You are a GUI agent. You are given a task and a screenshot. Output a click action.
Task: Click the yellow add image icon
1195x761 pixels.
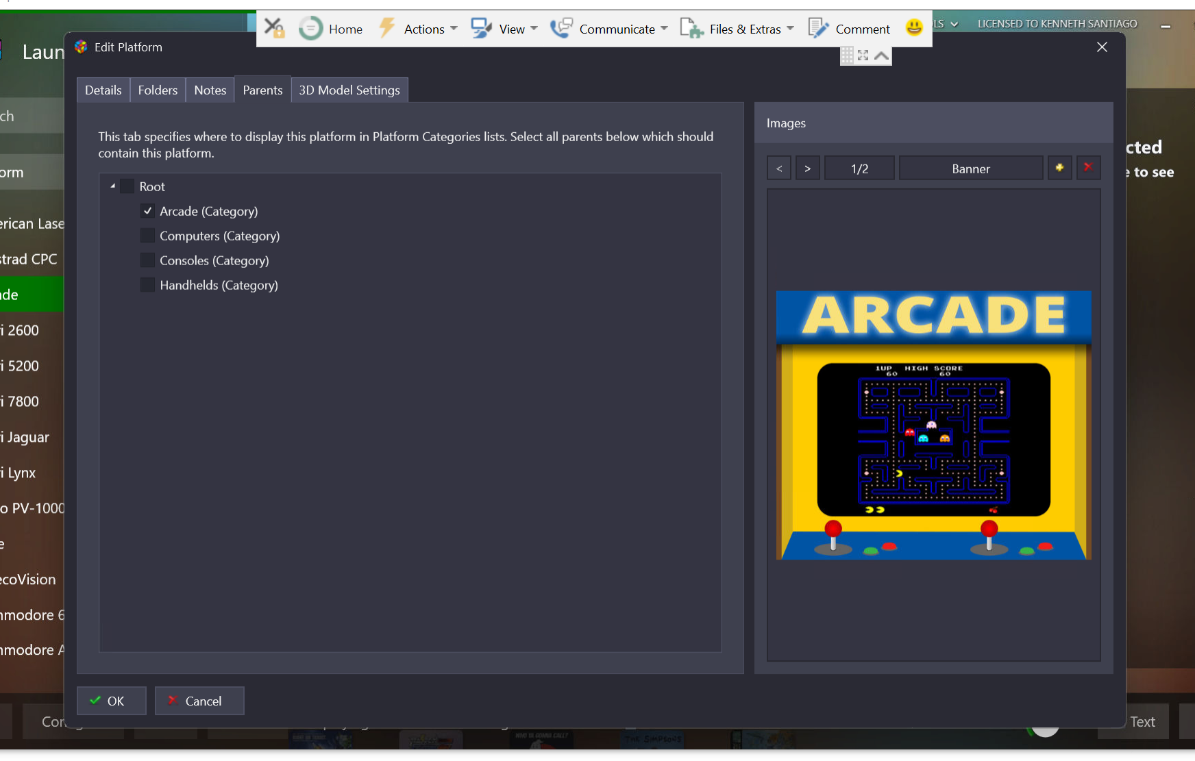[1059, 168]
